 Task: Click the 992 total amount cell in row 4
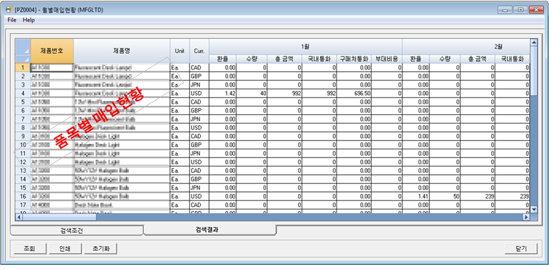point(284,93)
